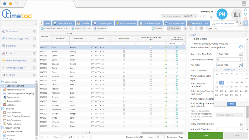The image size is (249, 140).
Task: Click the printer icon in the toolbar
Action: (202, 29)
